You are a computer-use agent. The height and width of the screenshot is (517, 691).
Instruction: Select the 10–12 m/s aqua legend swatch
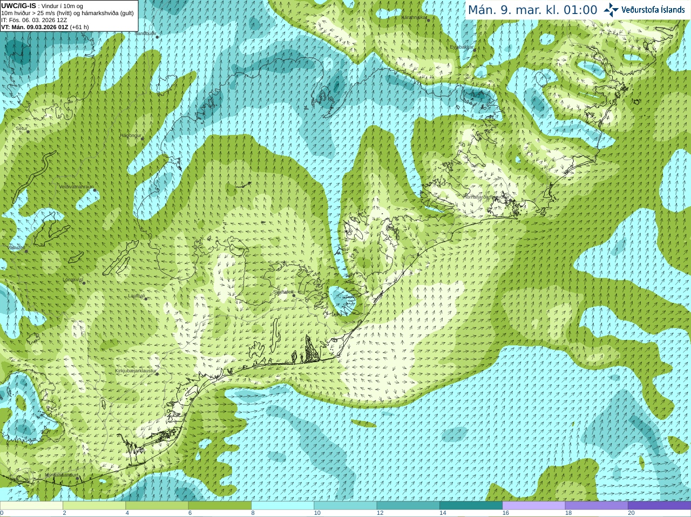(345, 506)
